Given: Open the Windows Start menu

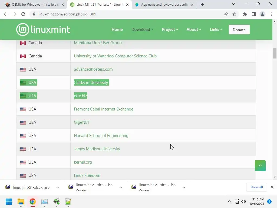Looking at the screenshot, I should 9,201.
